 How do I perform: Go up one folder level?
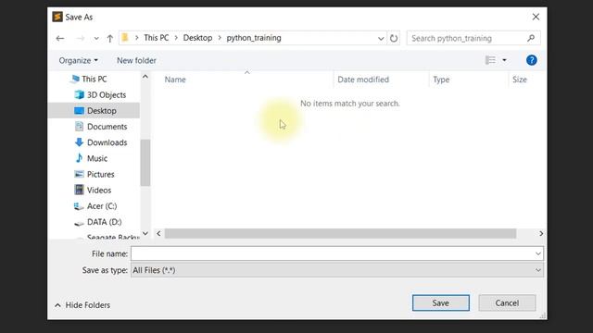[x=110, y=38]
